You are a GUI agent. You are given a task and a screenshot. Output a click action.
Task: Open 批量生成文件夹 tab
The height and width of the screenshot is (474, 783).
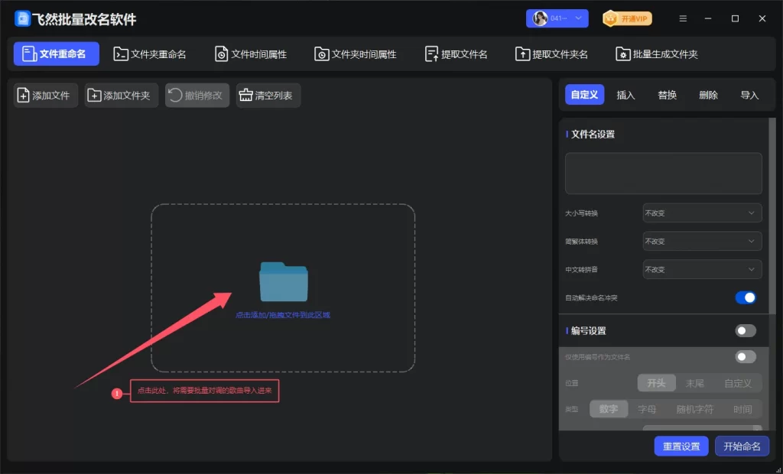(657, 54)
